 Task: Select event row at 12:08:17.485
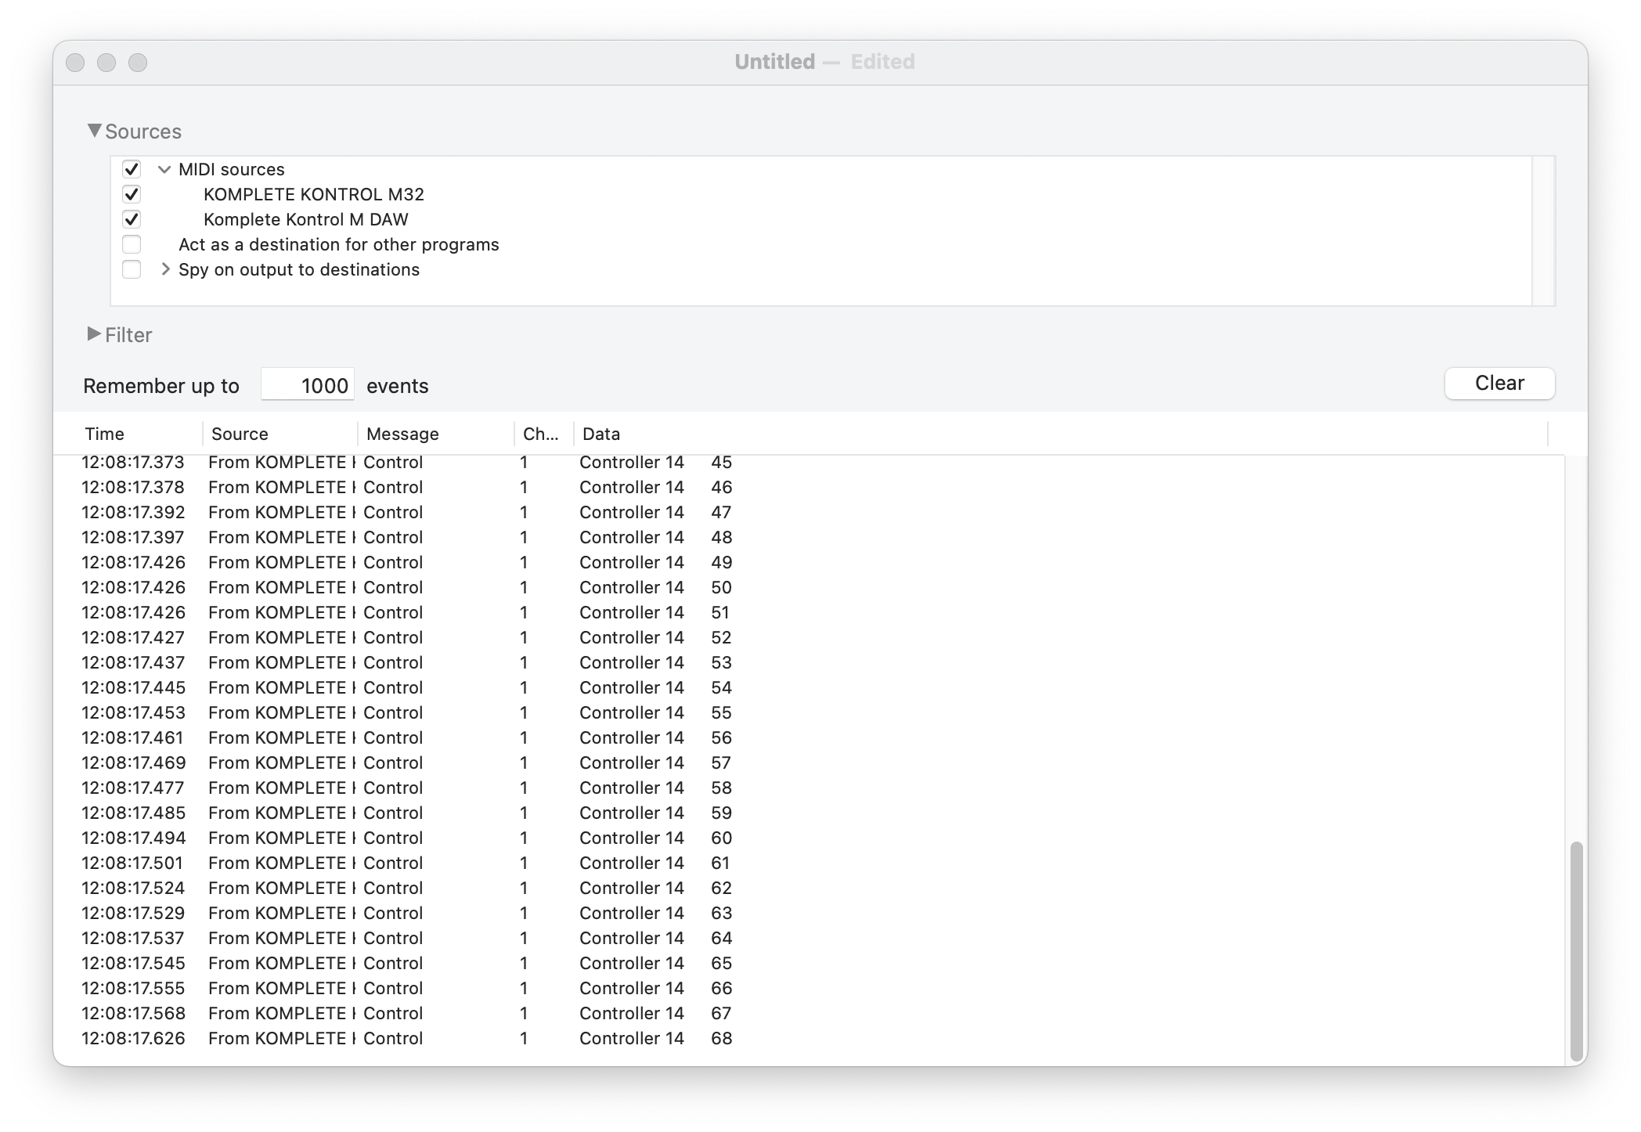click(x=809, y=813)
